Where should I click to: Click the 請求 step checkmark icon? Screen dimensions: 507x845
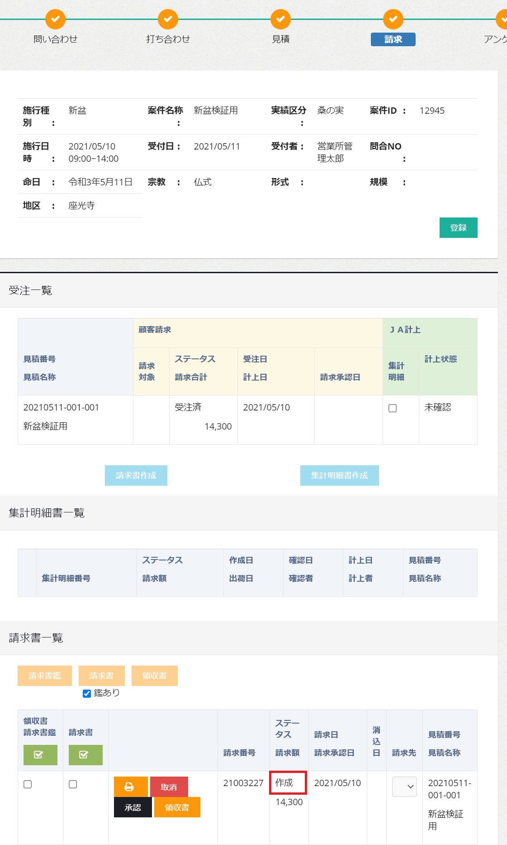tap(393, 19)
